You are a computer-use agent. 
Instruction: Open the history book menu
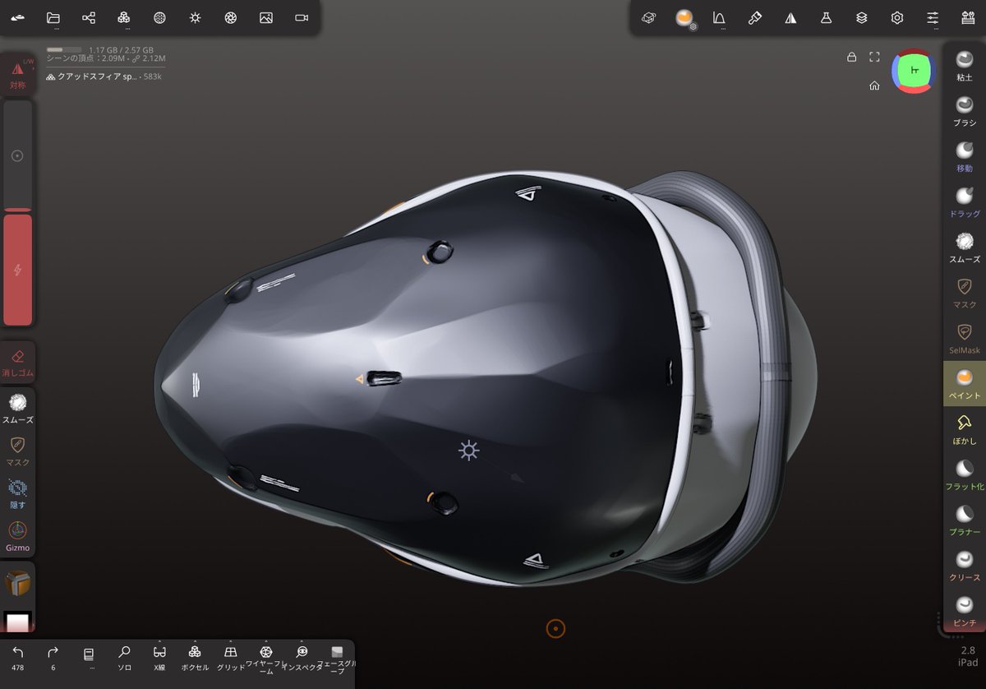tap(89, 658)
